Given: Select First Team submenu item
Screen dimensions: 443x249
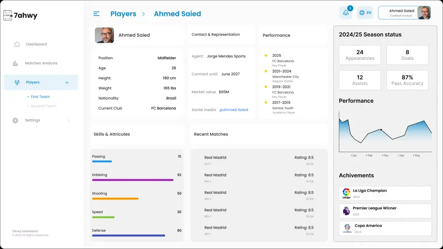Looking at the screenshot, I should coord(40,97).
